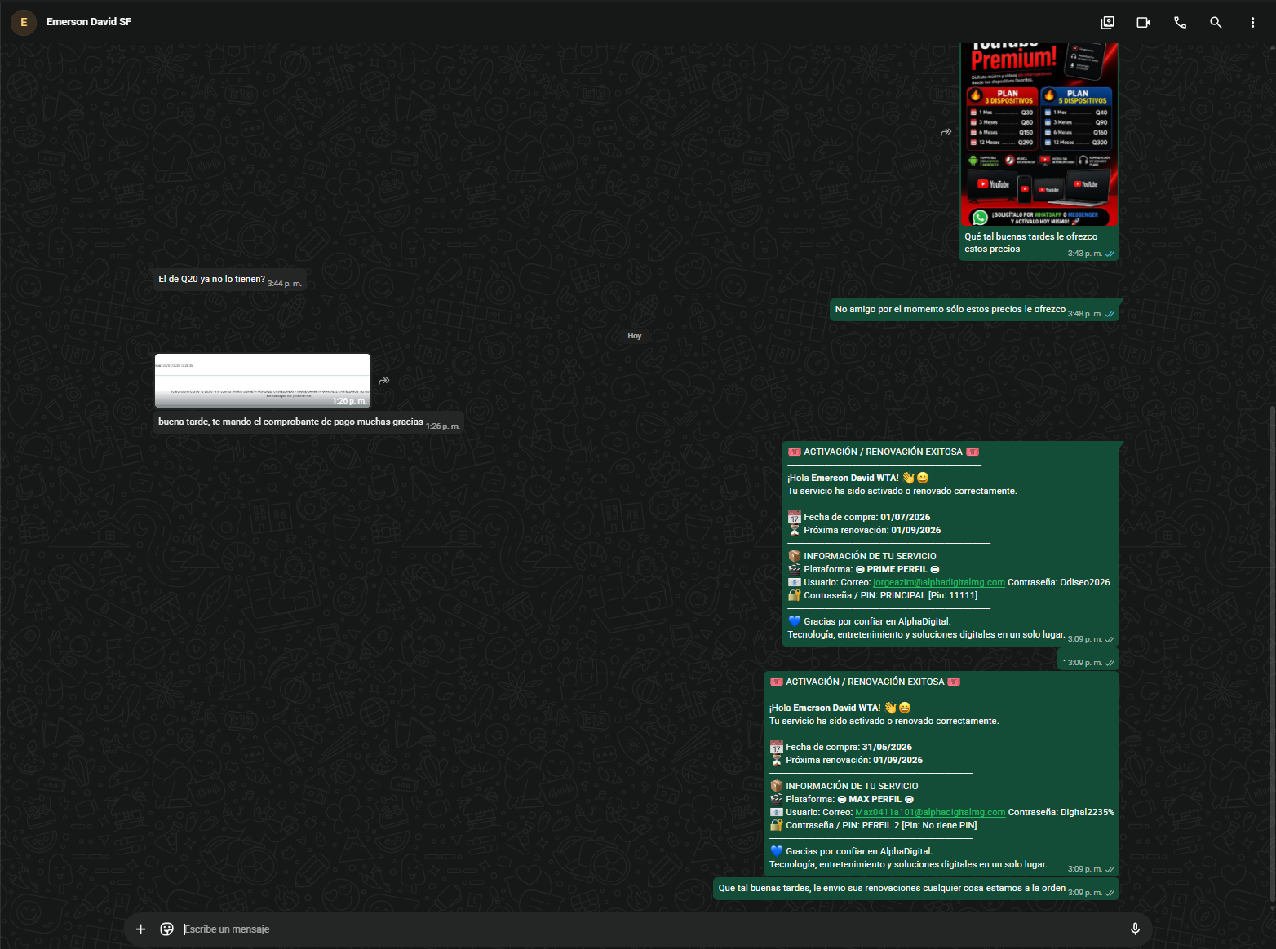Image resolution: width=1276 pixels, height=949 pixels.
Task: Open the three-dot chat options menu
Action: [1252, 23]
